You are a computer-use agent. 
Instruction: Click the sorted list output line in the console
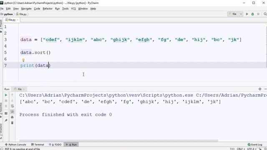pos(120,102)
